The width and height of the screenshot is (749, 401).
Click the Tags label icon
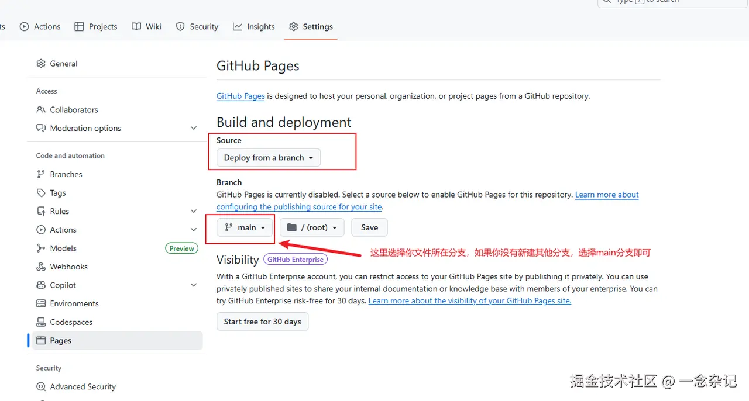[x=41, y=193]
